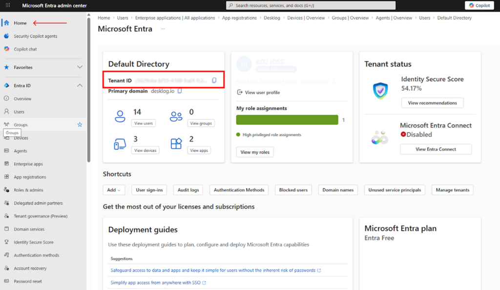Expand the Favorites section chevron
The height and width of the screenshot is (290, 500).
click(x=80, y=67)
